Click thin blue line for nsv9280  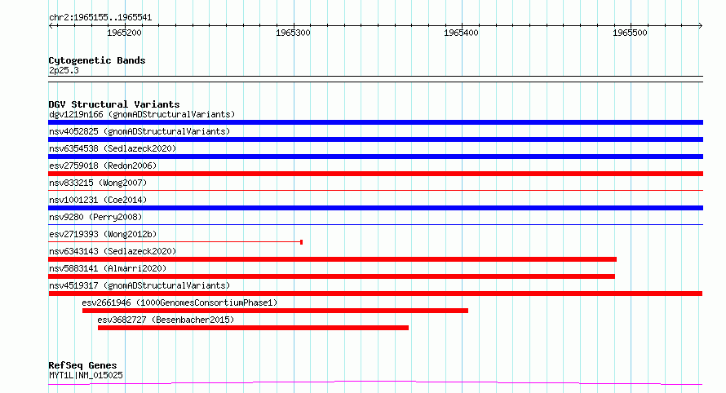click(x=375, y=224)
